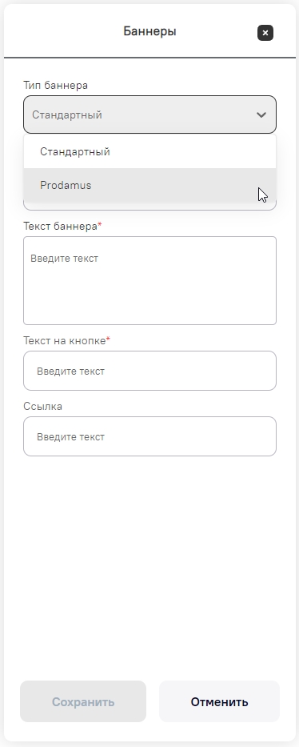Click the chevron arrow in Тип баннера field
The image size is (299, 747).
pyautogui.click(x=261, y=114)
